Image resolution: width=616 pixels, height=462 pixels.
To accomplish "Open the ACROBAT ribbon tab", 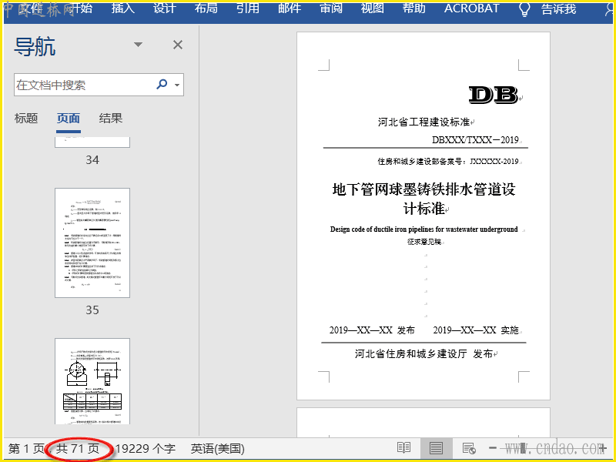I will (472, 8).
